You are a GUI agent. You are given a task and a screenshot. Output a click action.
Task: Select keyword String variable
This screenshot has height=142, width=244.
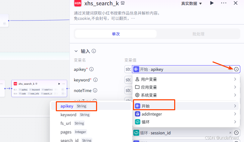click(x=91, y=115)
